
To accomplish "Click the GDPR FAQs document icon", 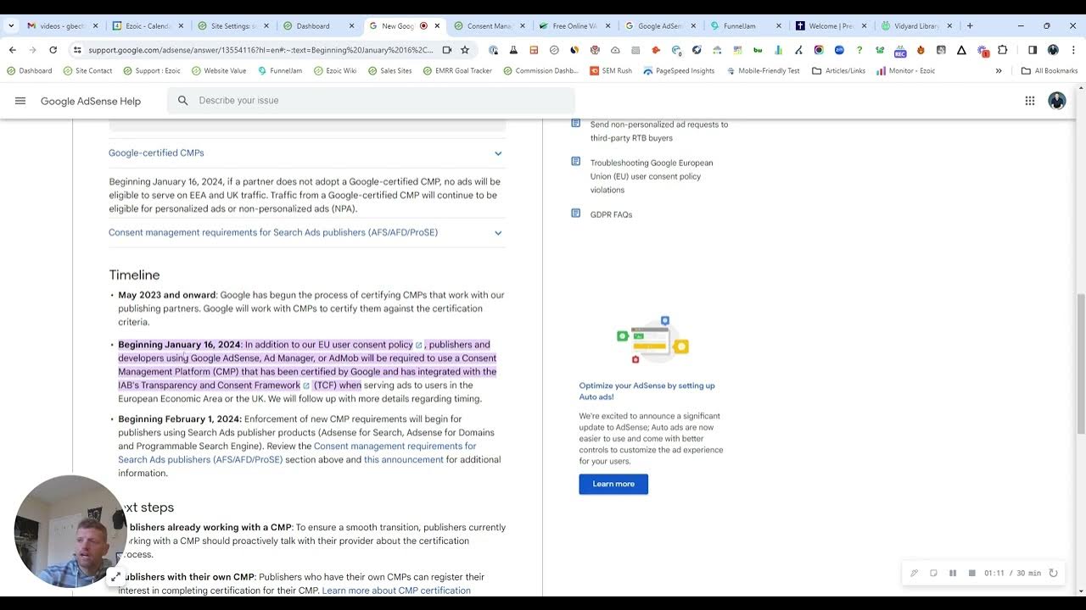I will 576,213.
